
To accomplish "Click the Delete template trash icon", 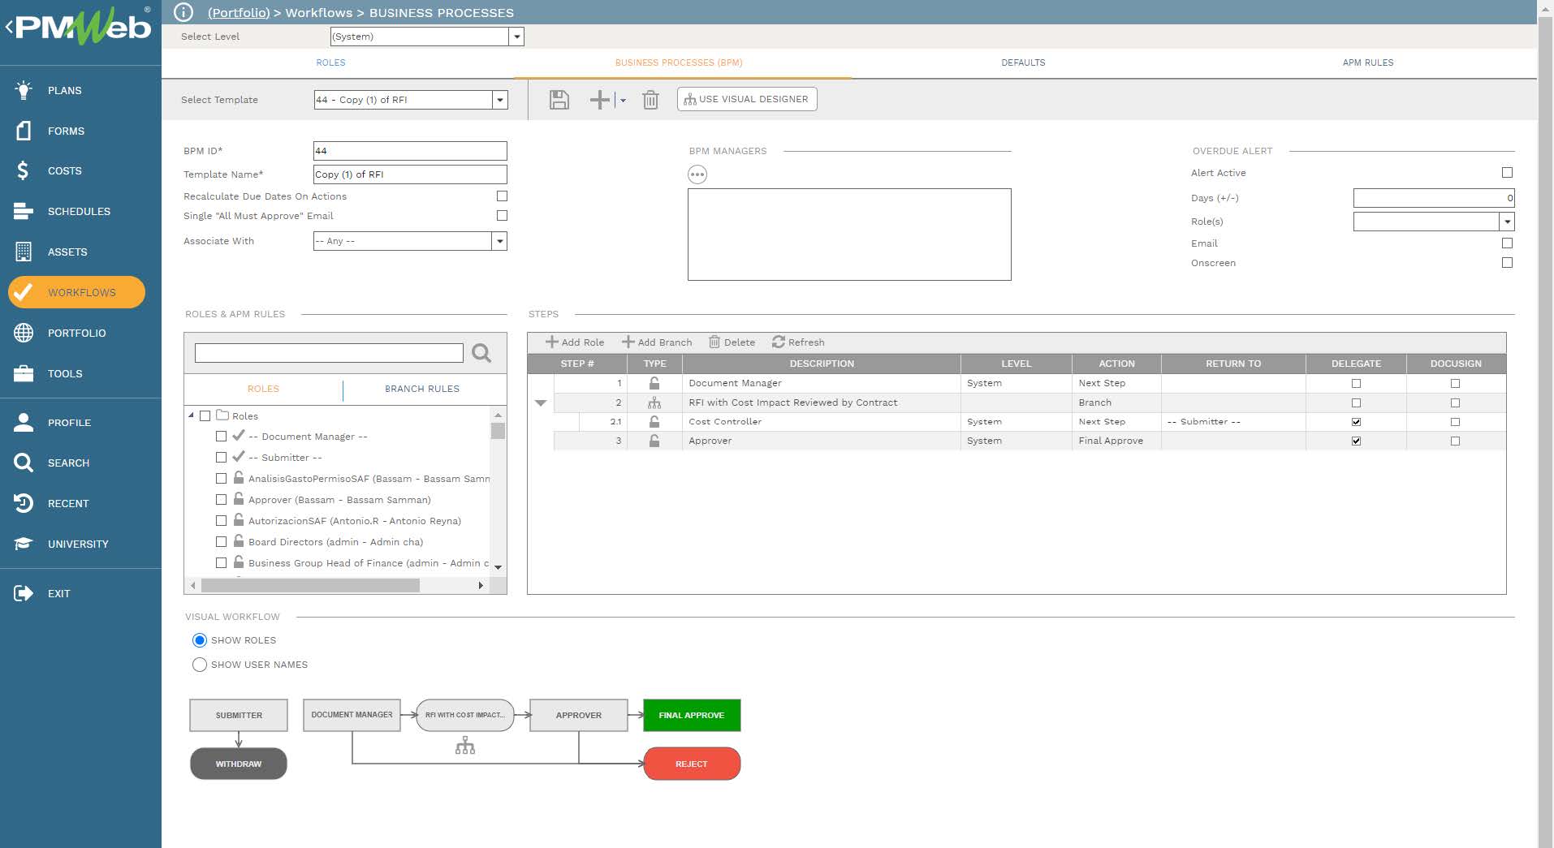I will pos(650,99).
